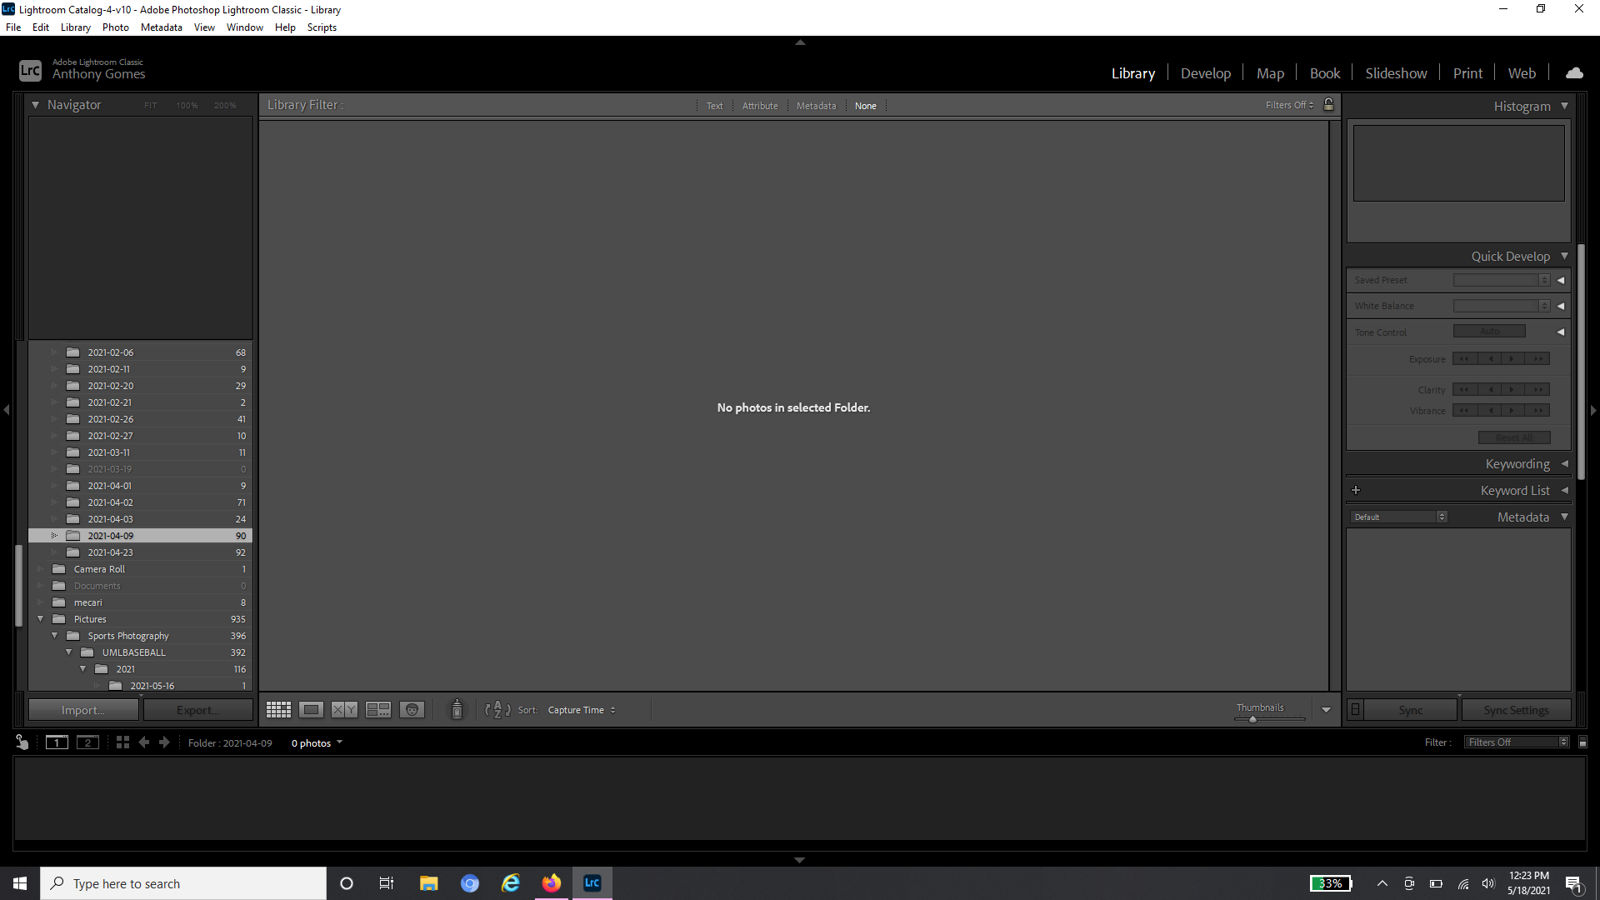1600x900 pixels.
Task: Switch to the Develop module
Action: [1206, 72]
